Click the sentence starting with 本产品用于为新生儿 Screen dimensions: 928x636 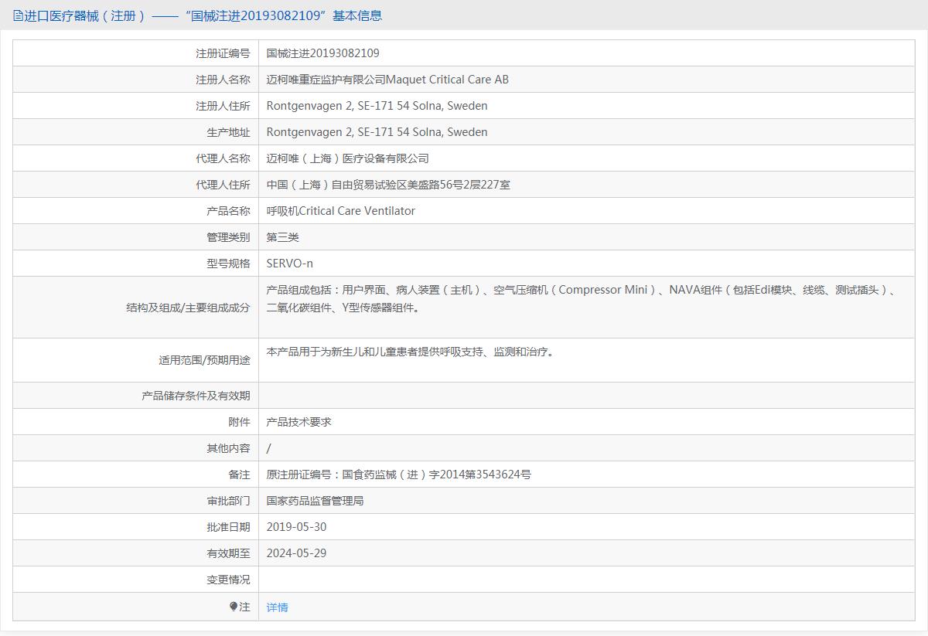click(411, 352)
